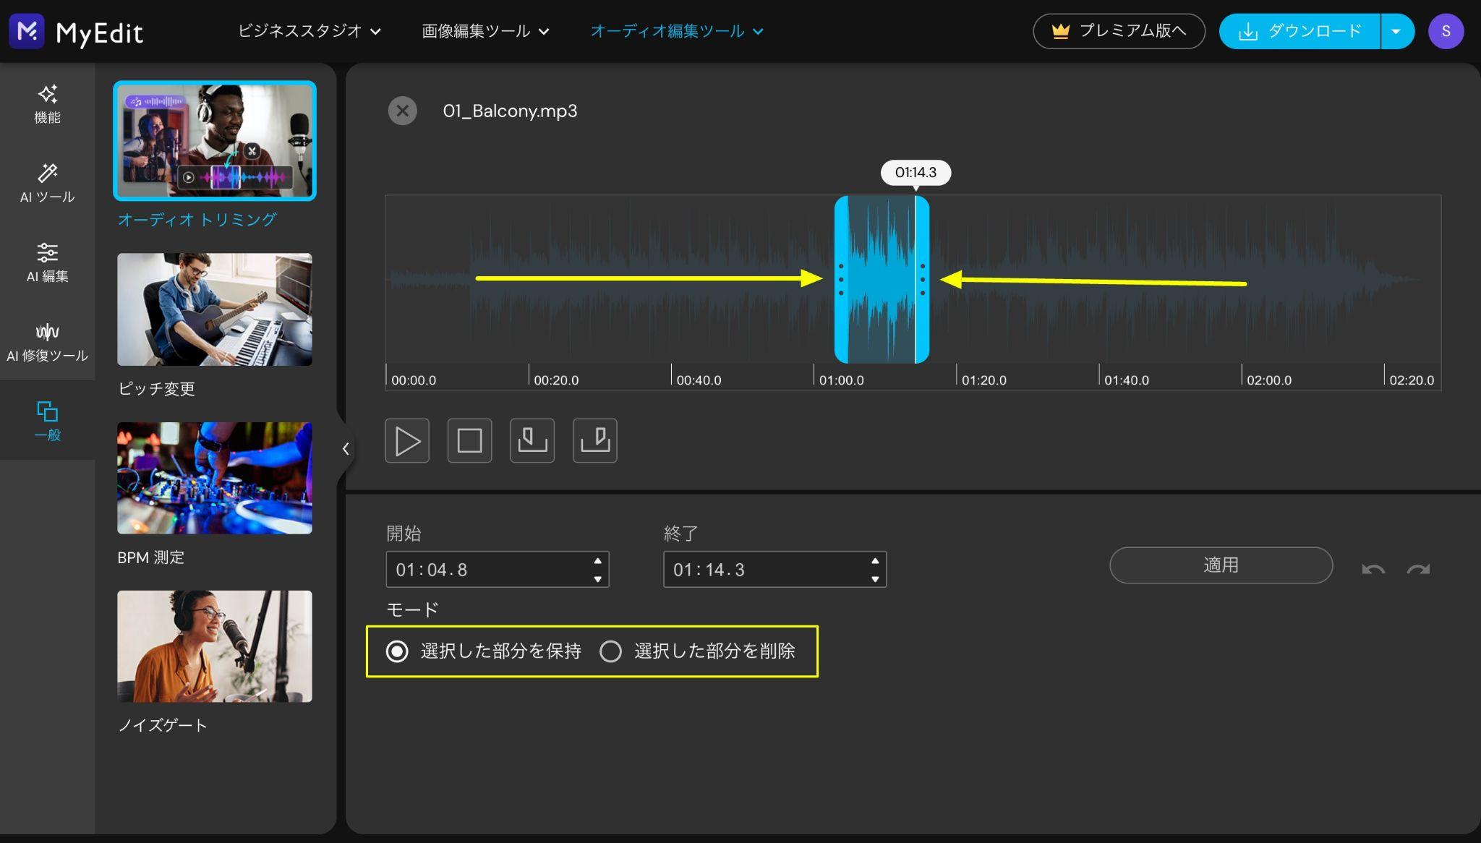Open the オーディオ トリミング tool thumbnail
The width and height of the screenshot is (1481, 843).
(x=215, y=140)
